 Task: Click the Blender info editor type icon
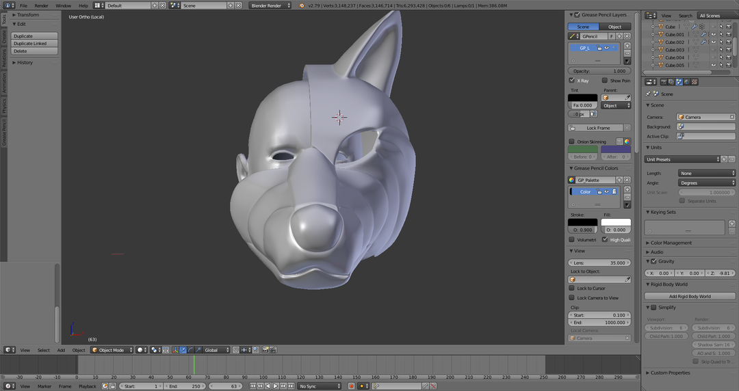[9, 5]
